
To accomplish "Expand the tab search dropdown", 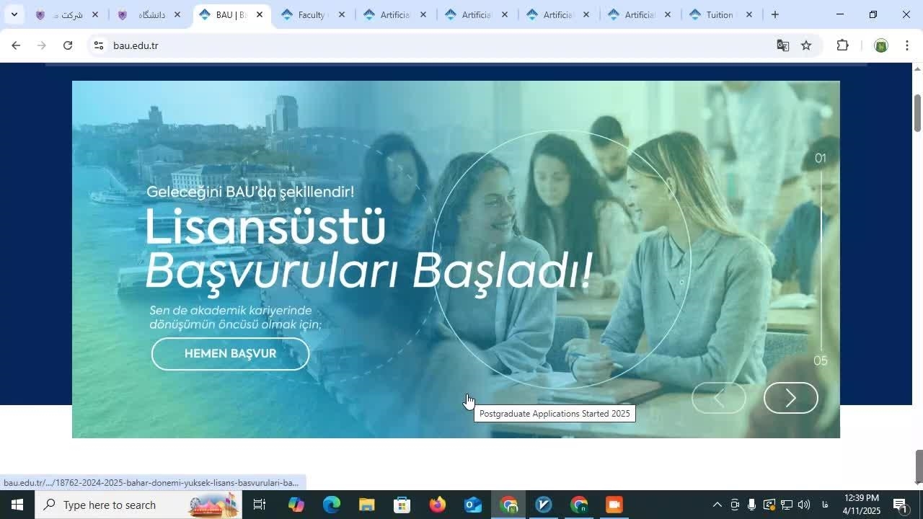I will 14,14.
